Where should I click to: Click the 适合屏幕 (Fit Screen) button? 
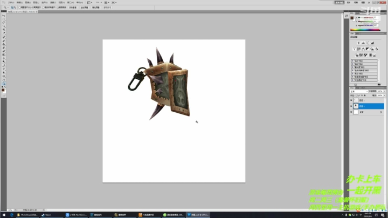point(85,8)
